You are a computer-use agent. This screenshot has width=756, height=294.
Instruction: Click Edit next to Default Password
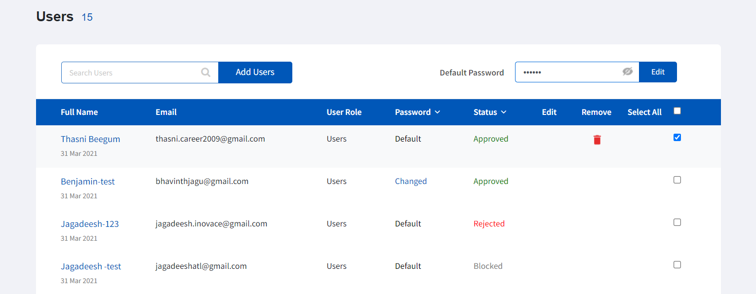point(658,72)
